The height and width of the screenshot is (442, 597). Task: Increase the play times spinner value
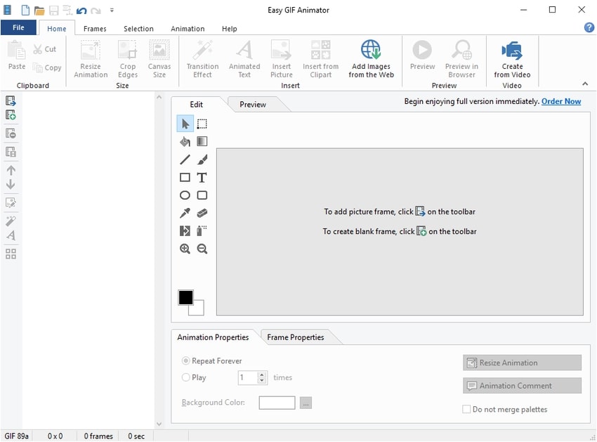(263, 375)
